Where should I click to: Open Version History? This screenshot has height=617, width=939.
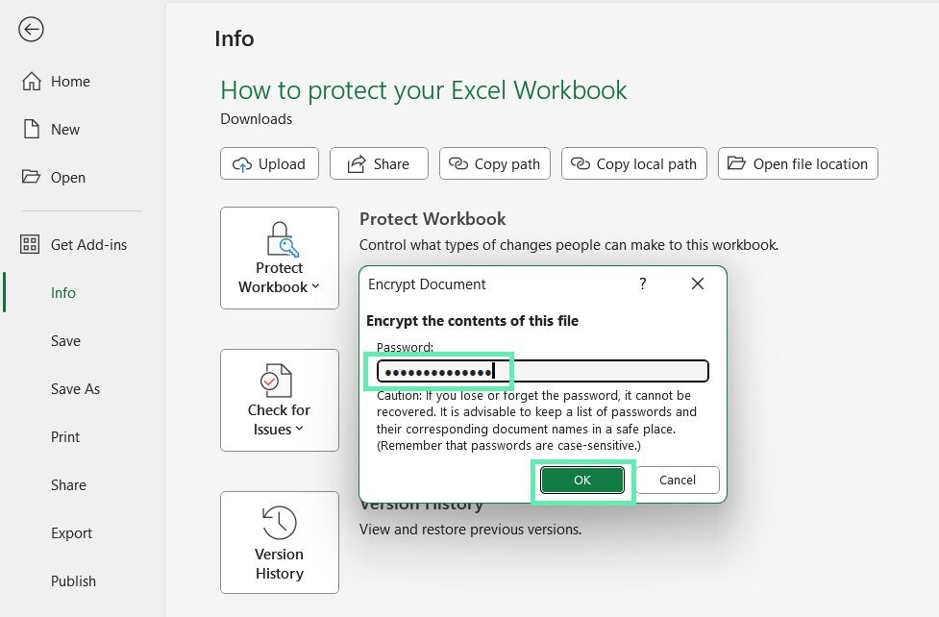[280, 543]
